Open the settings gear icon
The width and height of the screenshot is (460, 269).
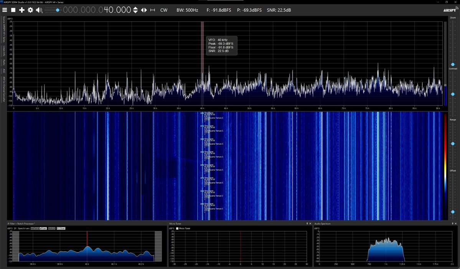[30, 10]
